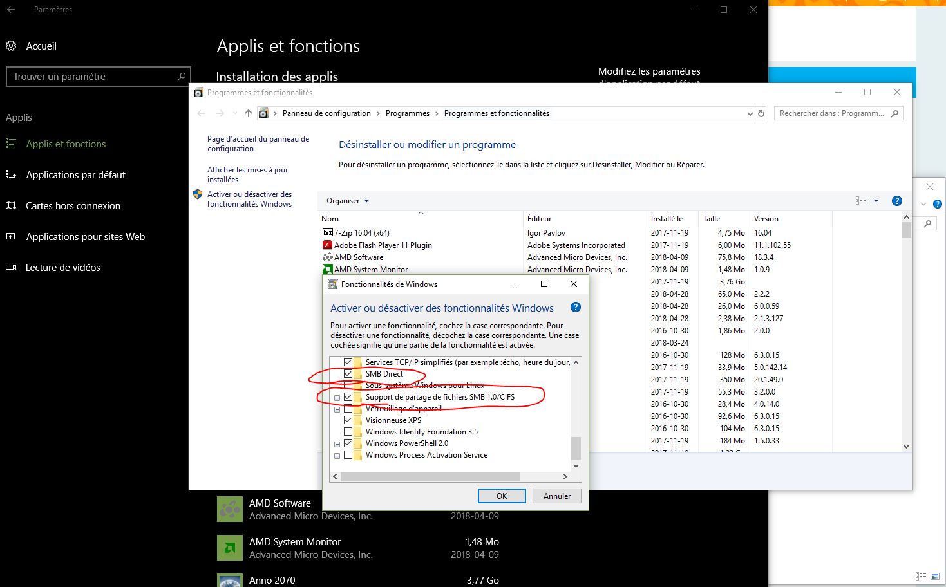Select AMD Software in programs list
The width and height of the screenshot is (946, 587).
[x=358, y=257]
